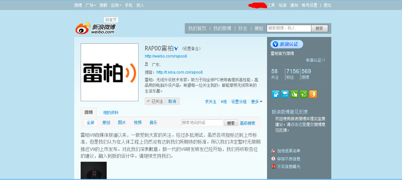
Task: Open 通知 notifications link
Action: [294, 5]
